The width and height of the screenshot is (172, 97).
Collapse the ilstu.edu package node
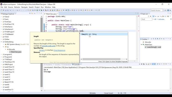pyautogui.click(x=6, y=49)
